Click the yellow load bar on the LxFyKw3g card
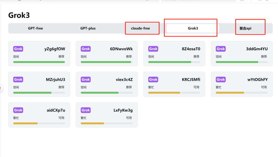The width and height of the screenshot is (278, 157). [x=106, y=123]
